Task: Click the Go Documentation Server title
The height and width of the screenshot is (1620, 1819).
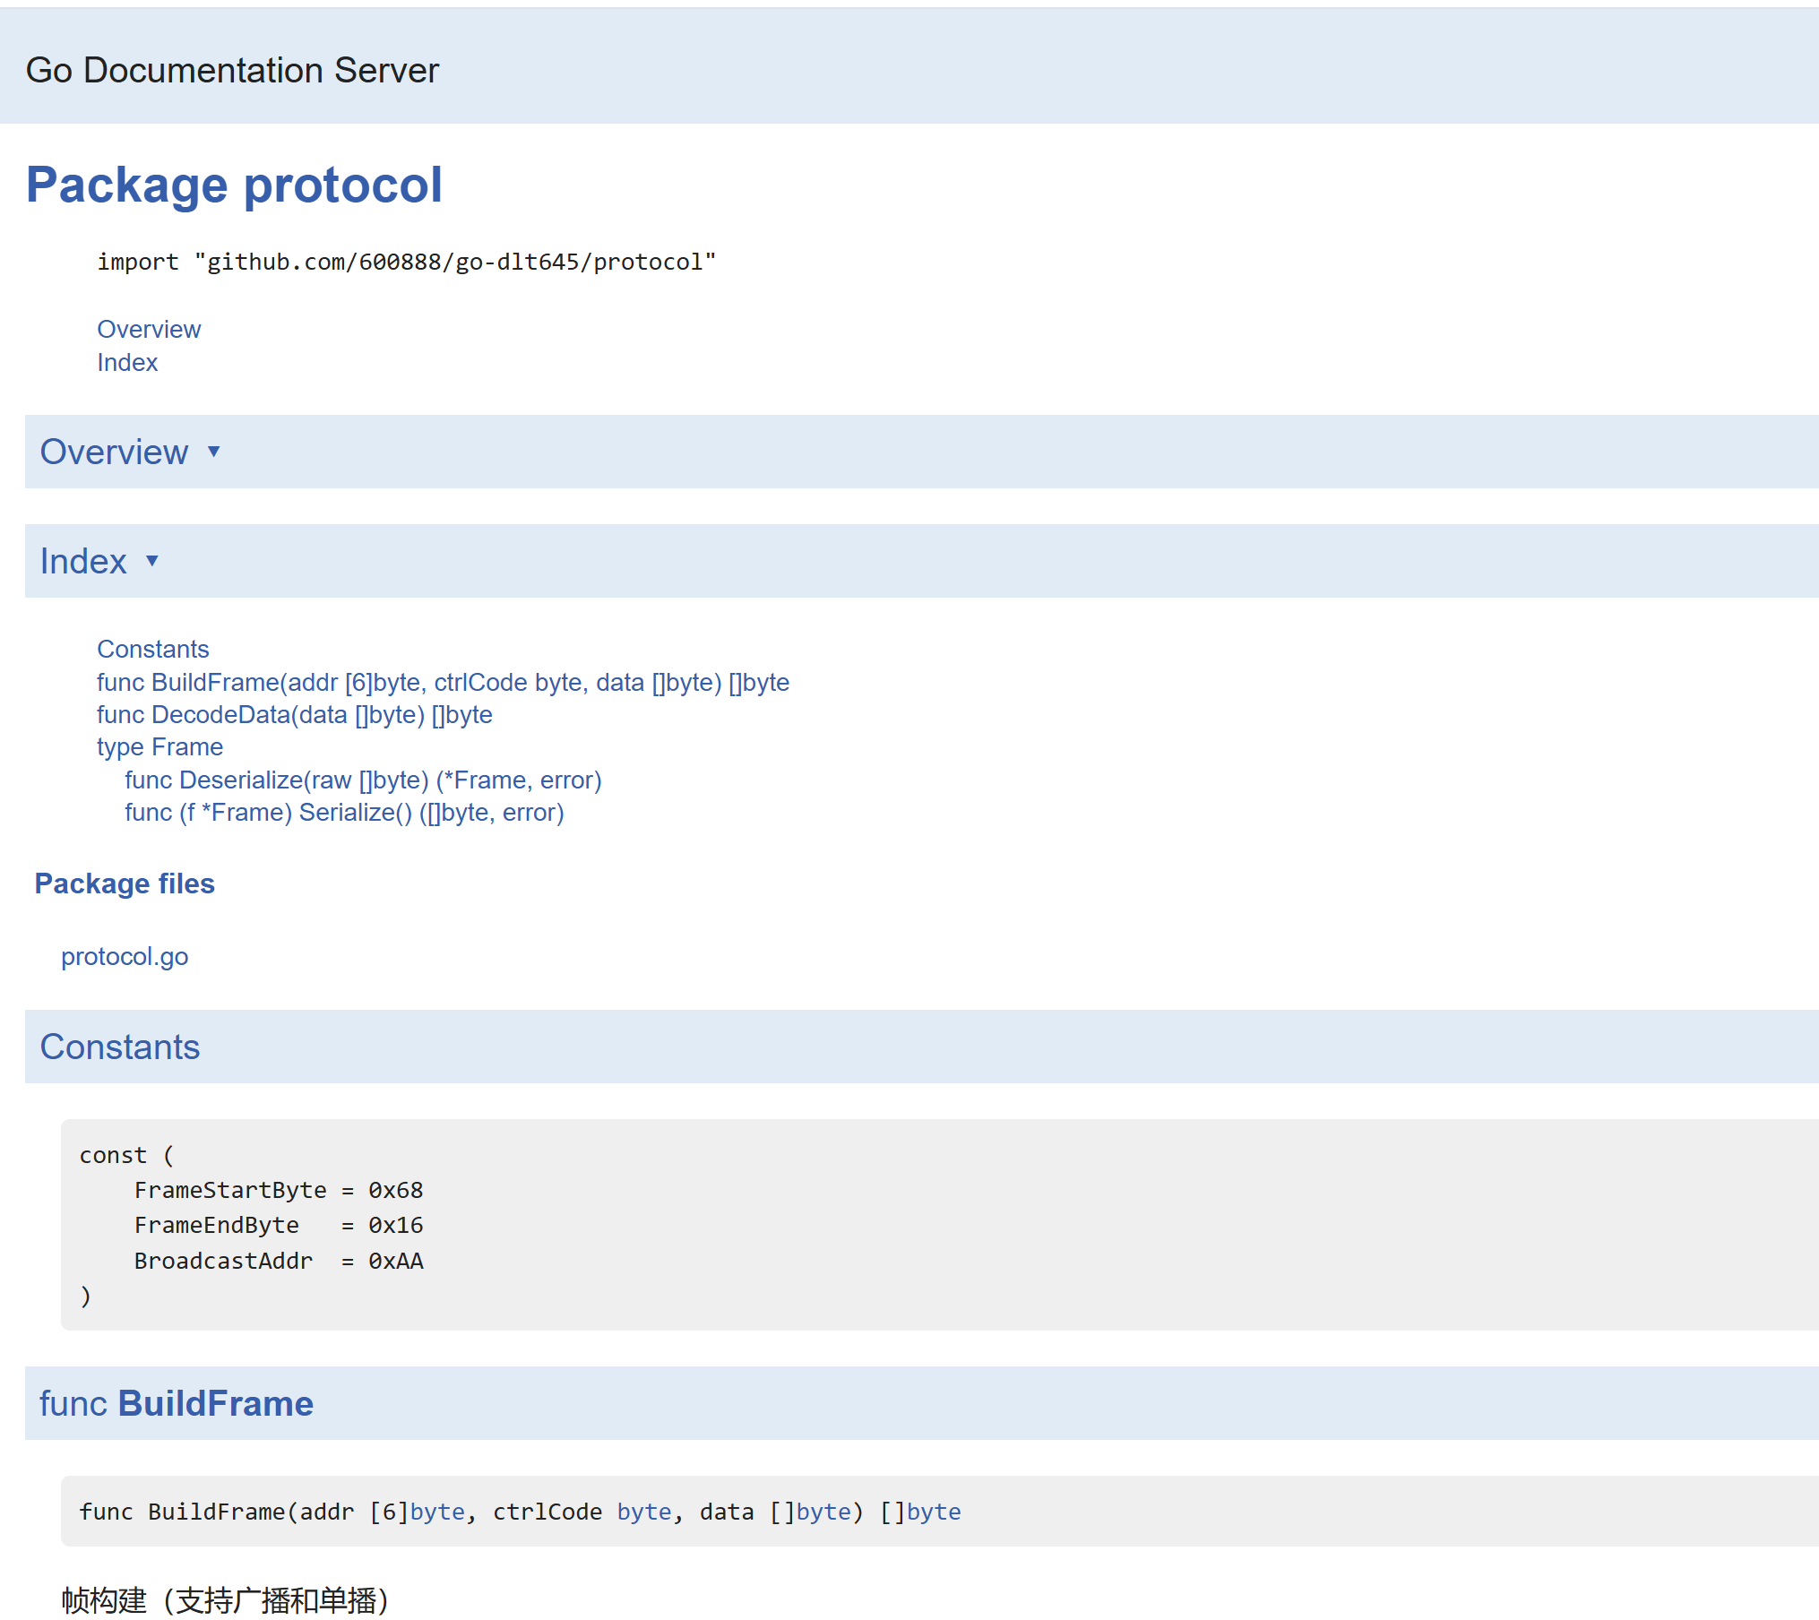Action: pos(232,70)
